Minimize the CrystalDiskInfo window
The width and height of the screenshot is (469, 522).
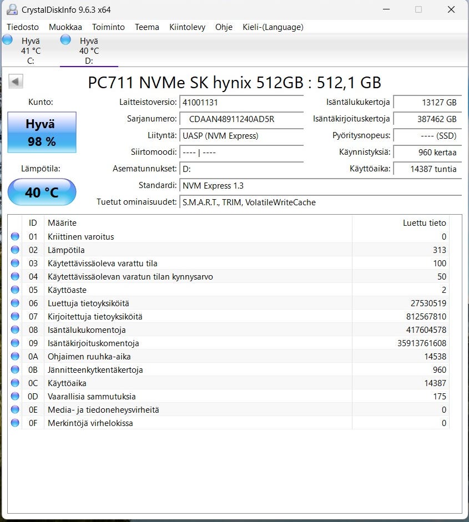point(386,9)
